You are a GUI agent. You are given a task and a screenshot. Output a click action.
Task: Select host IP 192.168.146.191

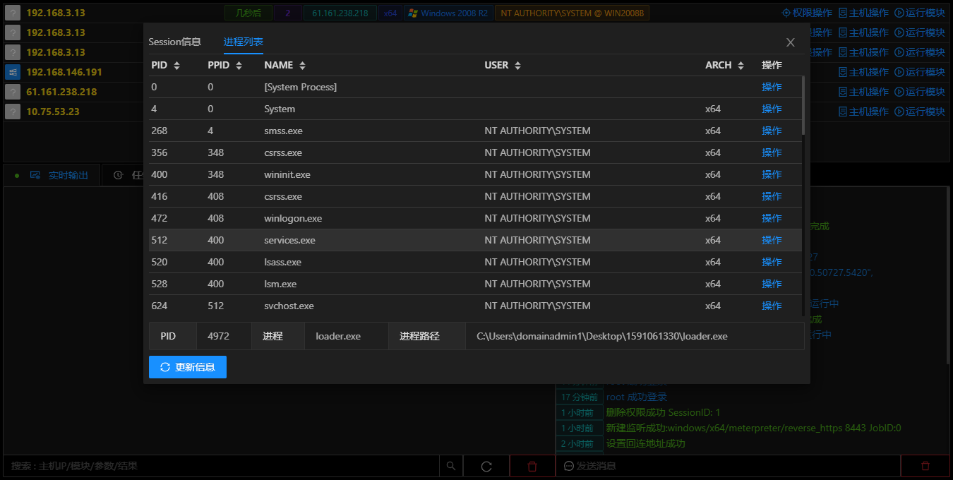tap(64, 72)
